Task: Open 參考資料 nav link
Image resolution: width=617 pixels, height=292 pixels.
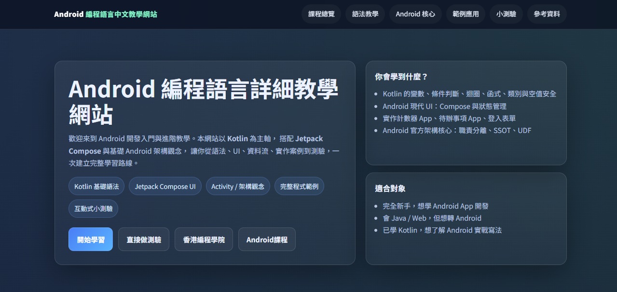Action: 547,14
